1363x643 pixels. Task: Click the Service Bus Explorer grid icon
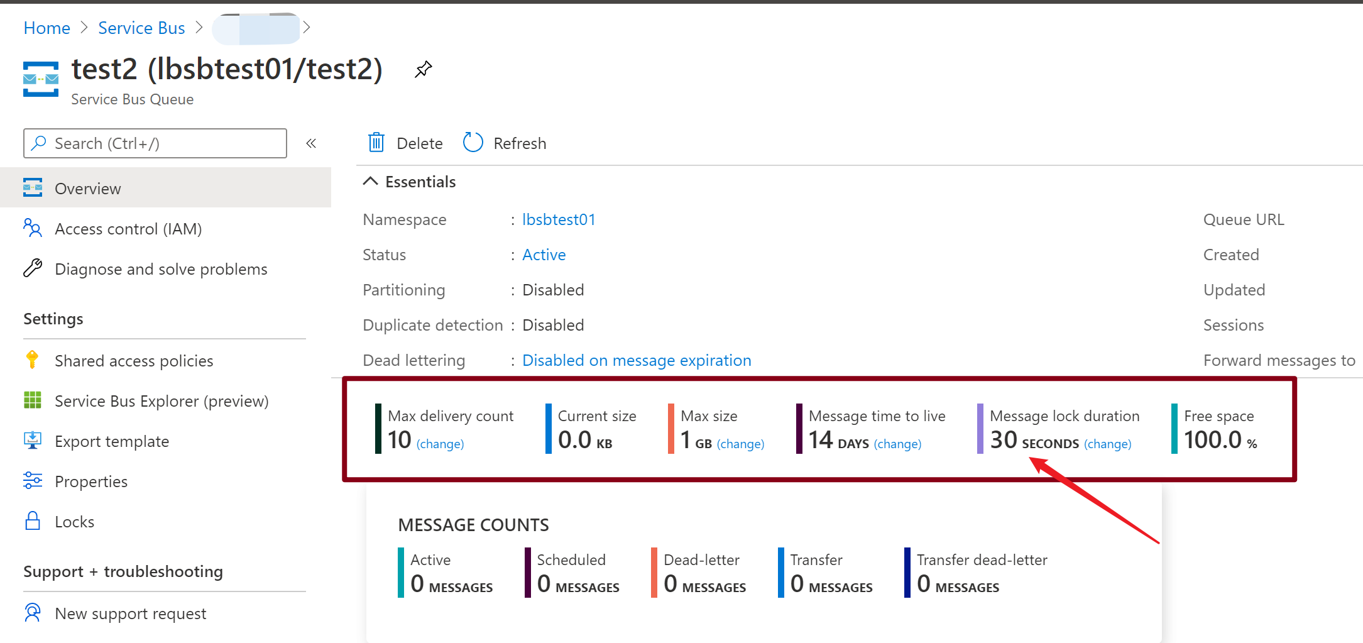(x=33, y=400)
